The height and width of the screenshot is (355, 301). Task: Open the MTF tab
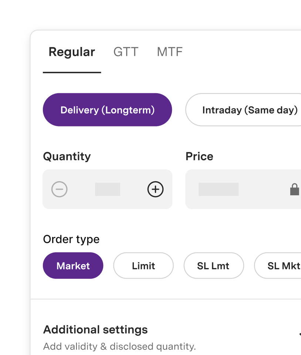point(170,52)
